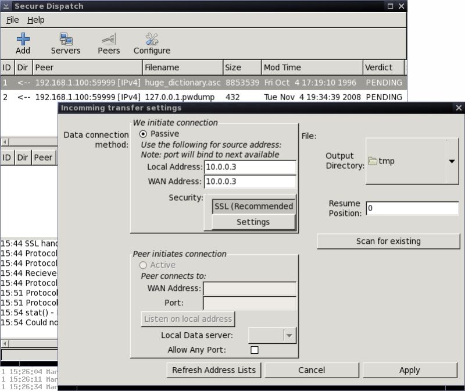Click the 15:54 stat() log line
The width and height of the screenshot is (465, 391).
pos(29,312)
